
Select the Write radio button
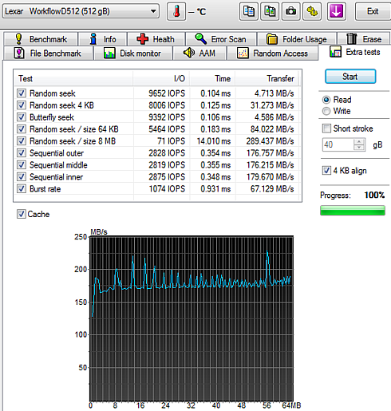pos(326,111)
